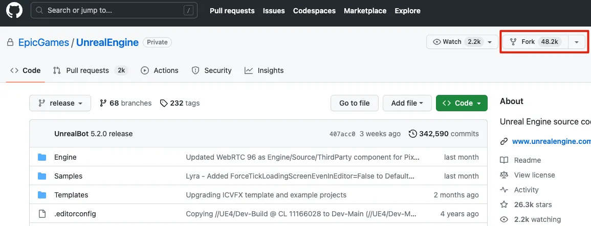Open the Insights tab
591x226 pixels.
(264, 70)
